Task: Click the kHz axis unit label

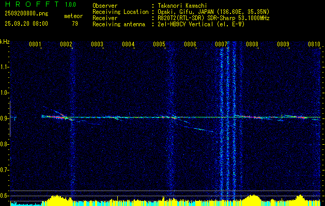Action: pyautogui.click(x=5, y=42)
